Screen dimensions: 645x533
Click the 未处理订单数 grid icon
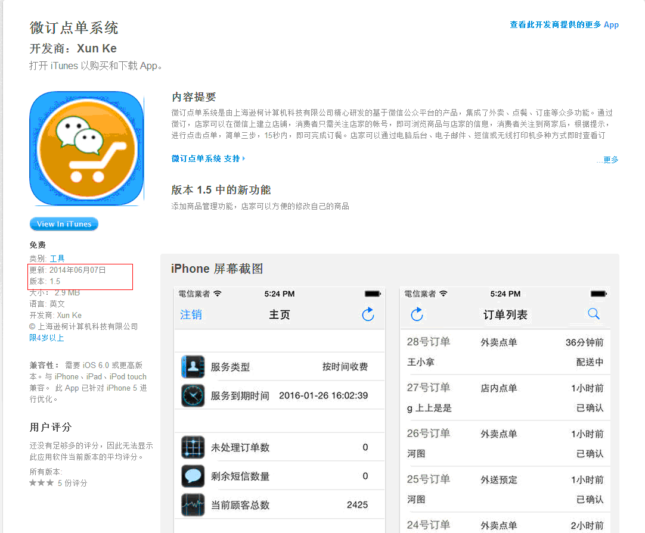(193, 447)
